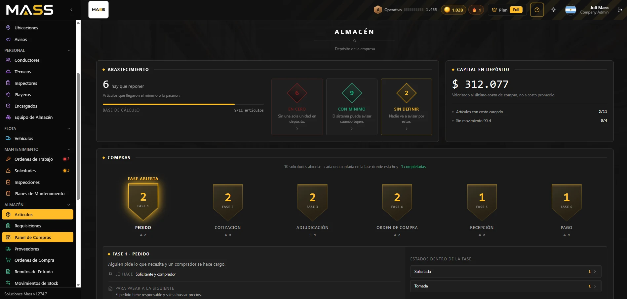
Task: Select the Fase 6 Pago badge
Action: click(567, 202)
